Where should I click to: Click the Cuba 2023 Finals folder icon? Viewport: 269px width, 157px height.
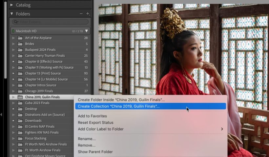tap(20, 103)
